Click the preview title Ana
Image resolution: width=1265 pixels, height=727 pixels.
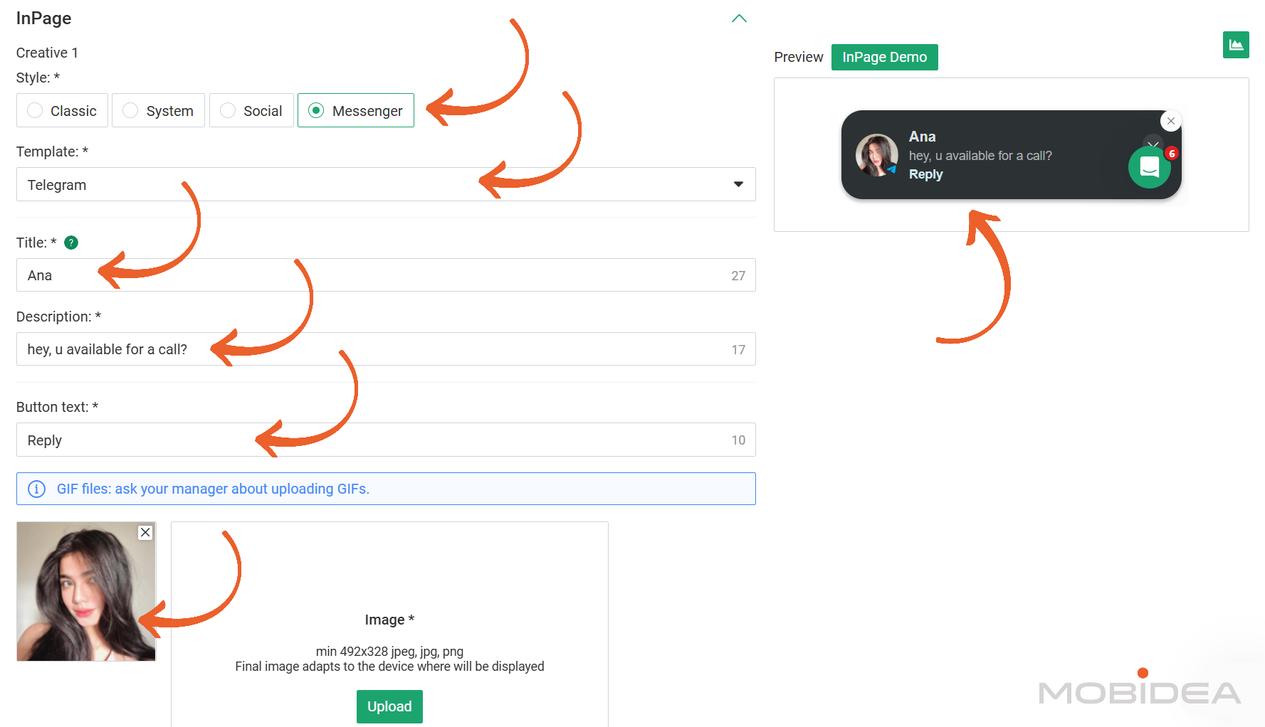click(x=922, y=137)
